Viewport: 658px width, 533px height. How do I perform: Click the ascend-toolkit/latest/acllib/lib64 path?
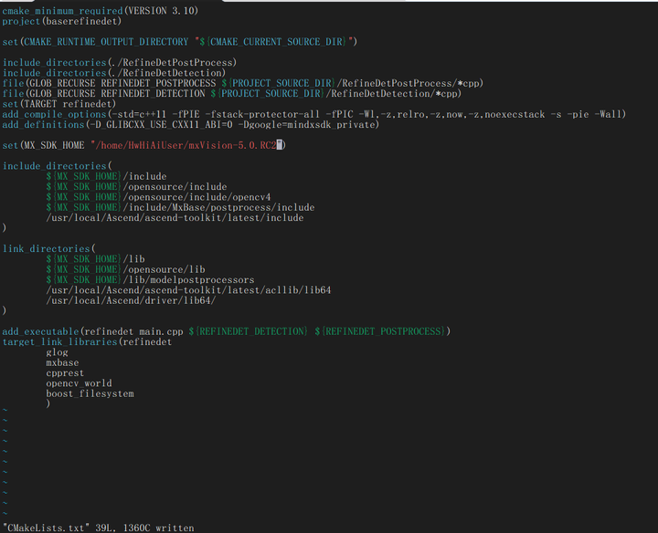[x=188, y=290]
